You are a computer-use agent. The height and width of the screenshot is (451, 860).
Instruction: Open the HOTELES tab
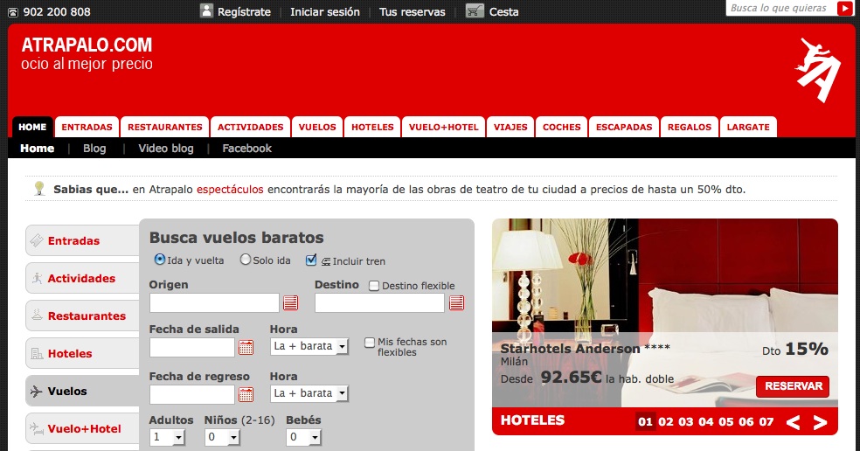pos(372,127)
